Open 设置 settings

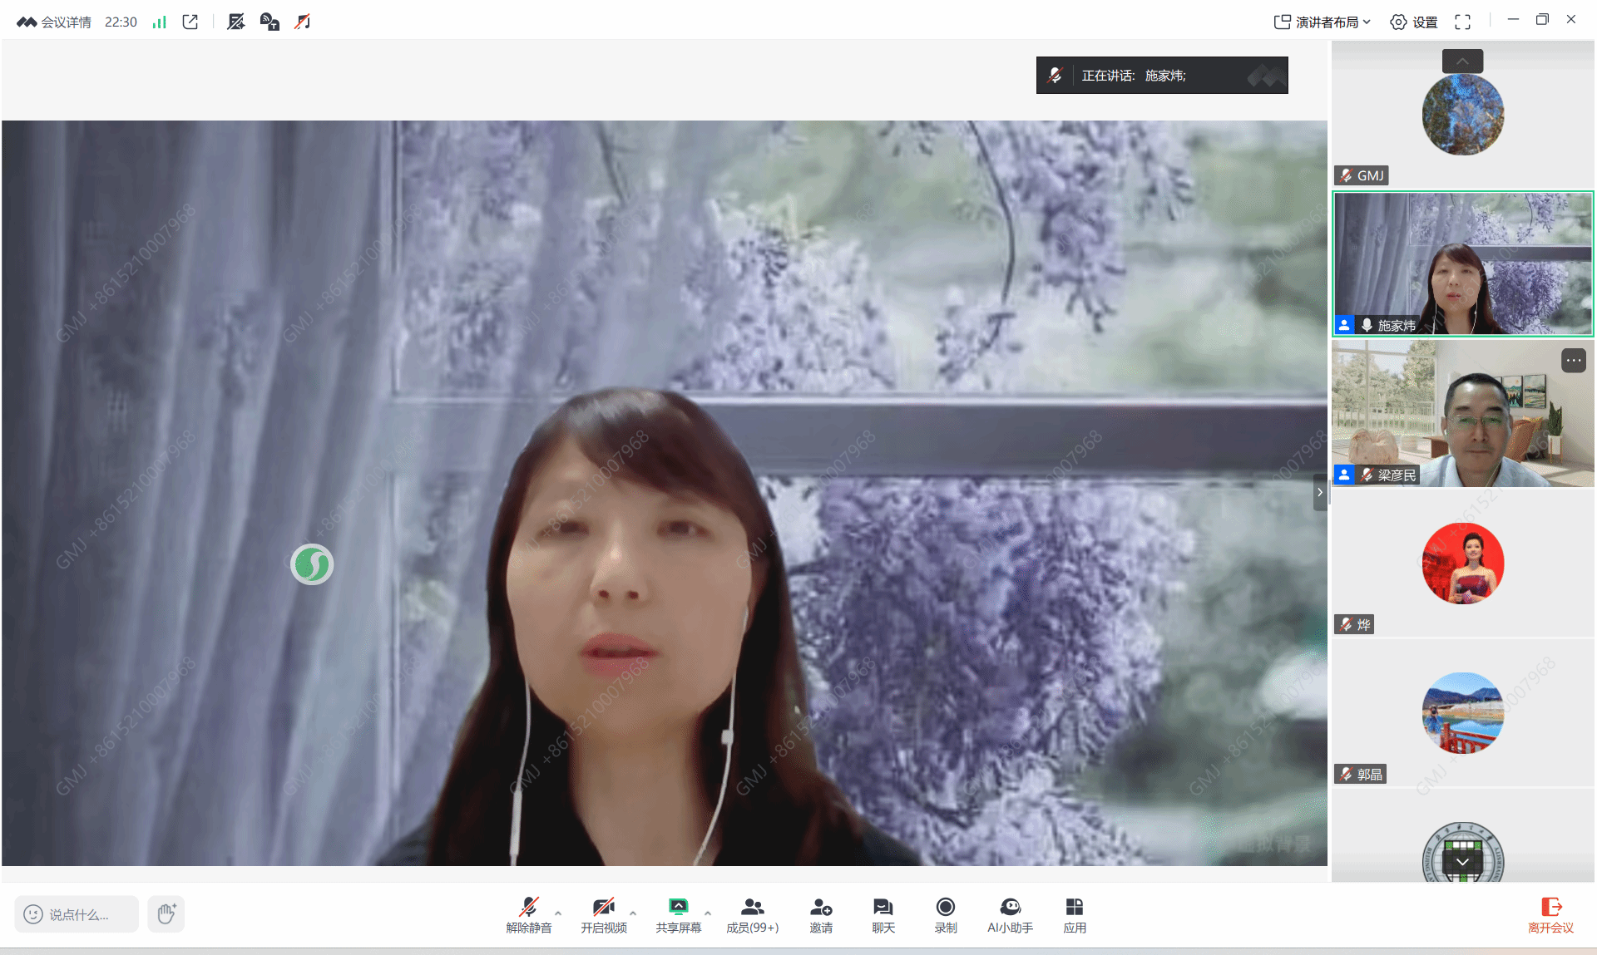[1414, 22]
